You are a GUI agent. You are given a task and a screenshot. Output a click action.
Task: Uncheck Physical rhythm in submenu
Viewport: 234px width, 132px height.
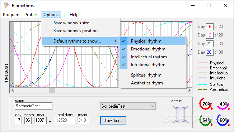(x=153, y=41)
